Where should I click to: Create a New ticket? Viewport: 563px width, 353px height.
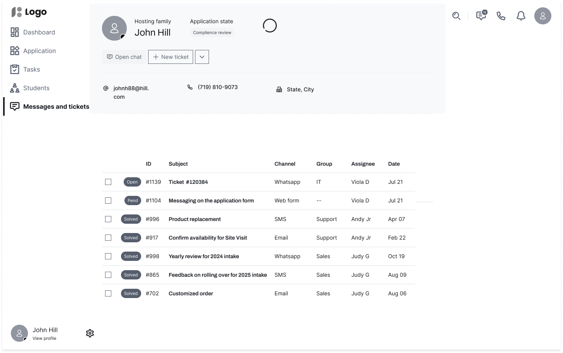tap(171, 57)
